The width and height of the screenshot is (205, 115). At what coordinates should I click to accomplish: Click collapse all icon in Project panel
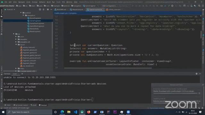44,10
